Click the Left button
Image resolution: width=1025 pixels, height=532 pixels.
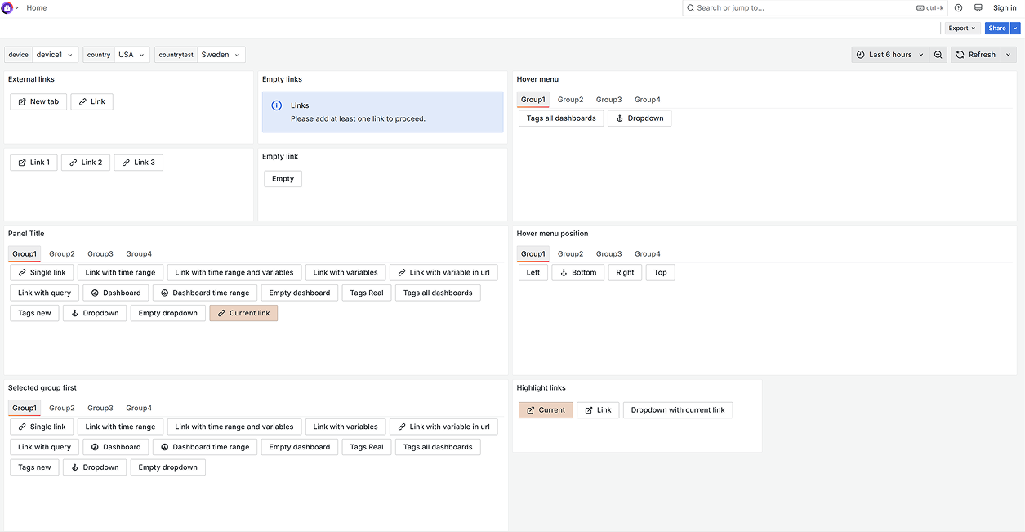point(533,273)
